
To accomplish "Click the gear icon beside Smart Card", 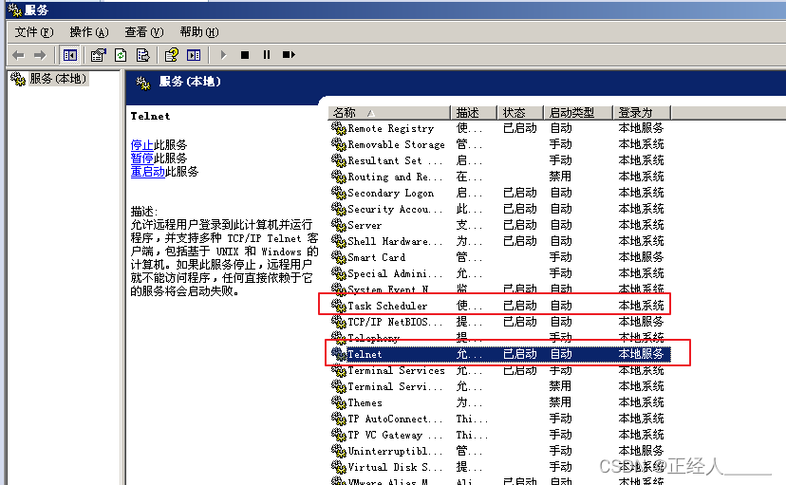I will [338, 257].
